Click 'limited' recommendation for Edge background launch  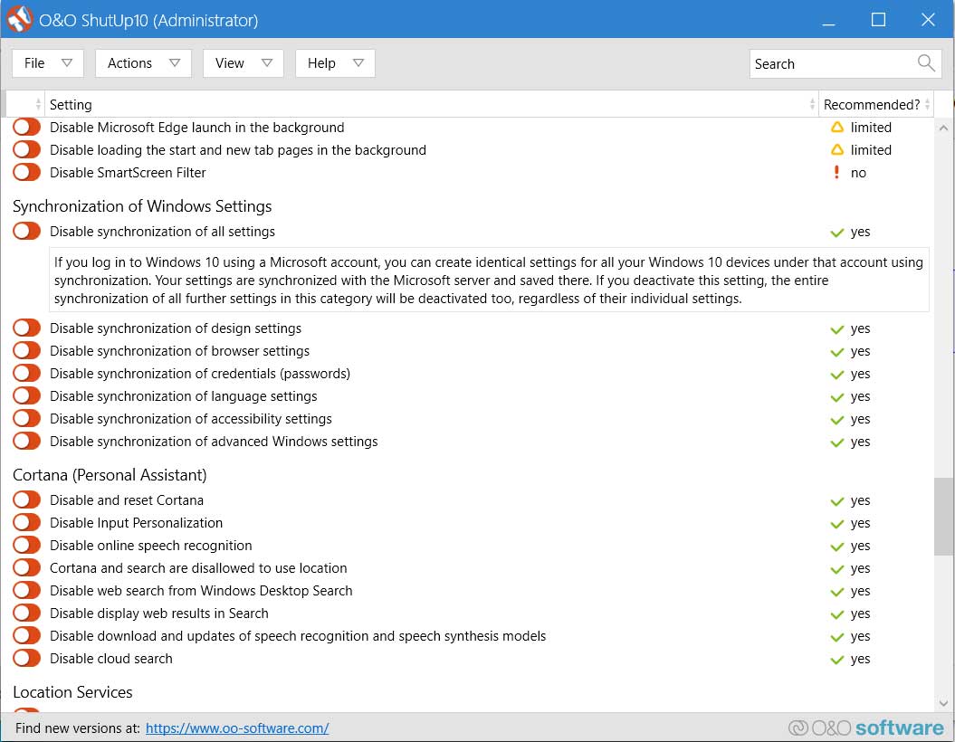(871, 128)
